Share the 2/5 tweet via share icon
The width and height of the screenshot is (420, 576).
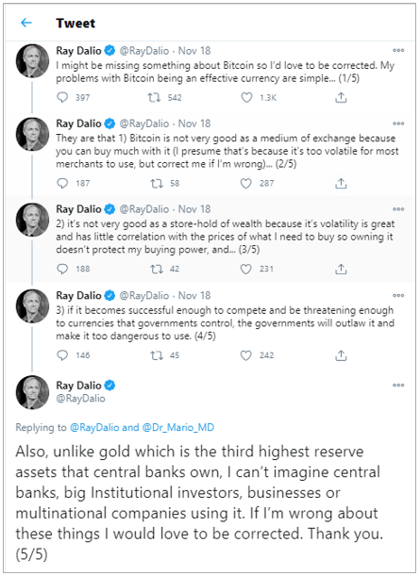pyautogui.click(x=341, y=183)
